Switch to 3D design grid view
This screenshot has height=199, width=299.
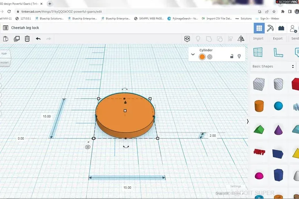coord(259,28)
